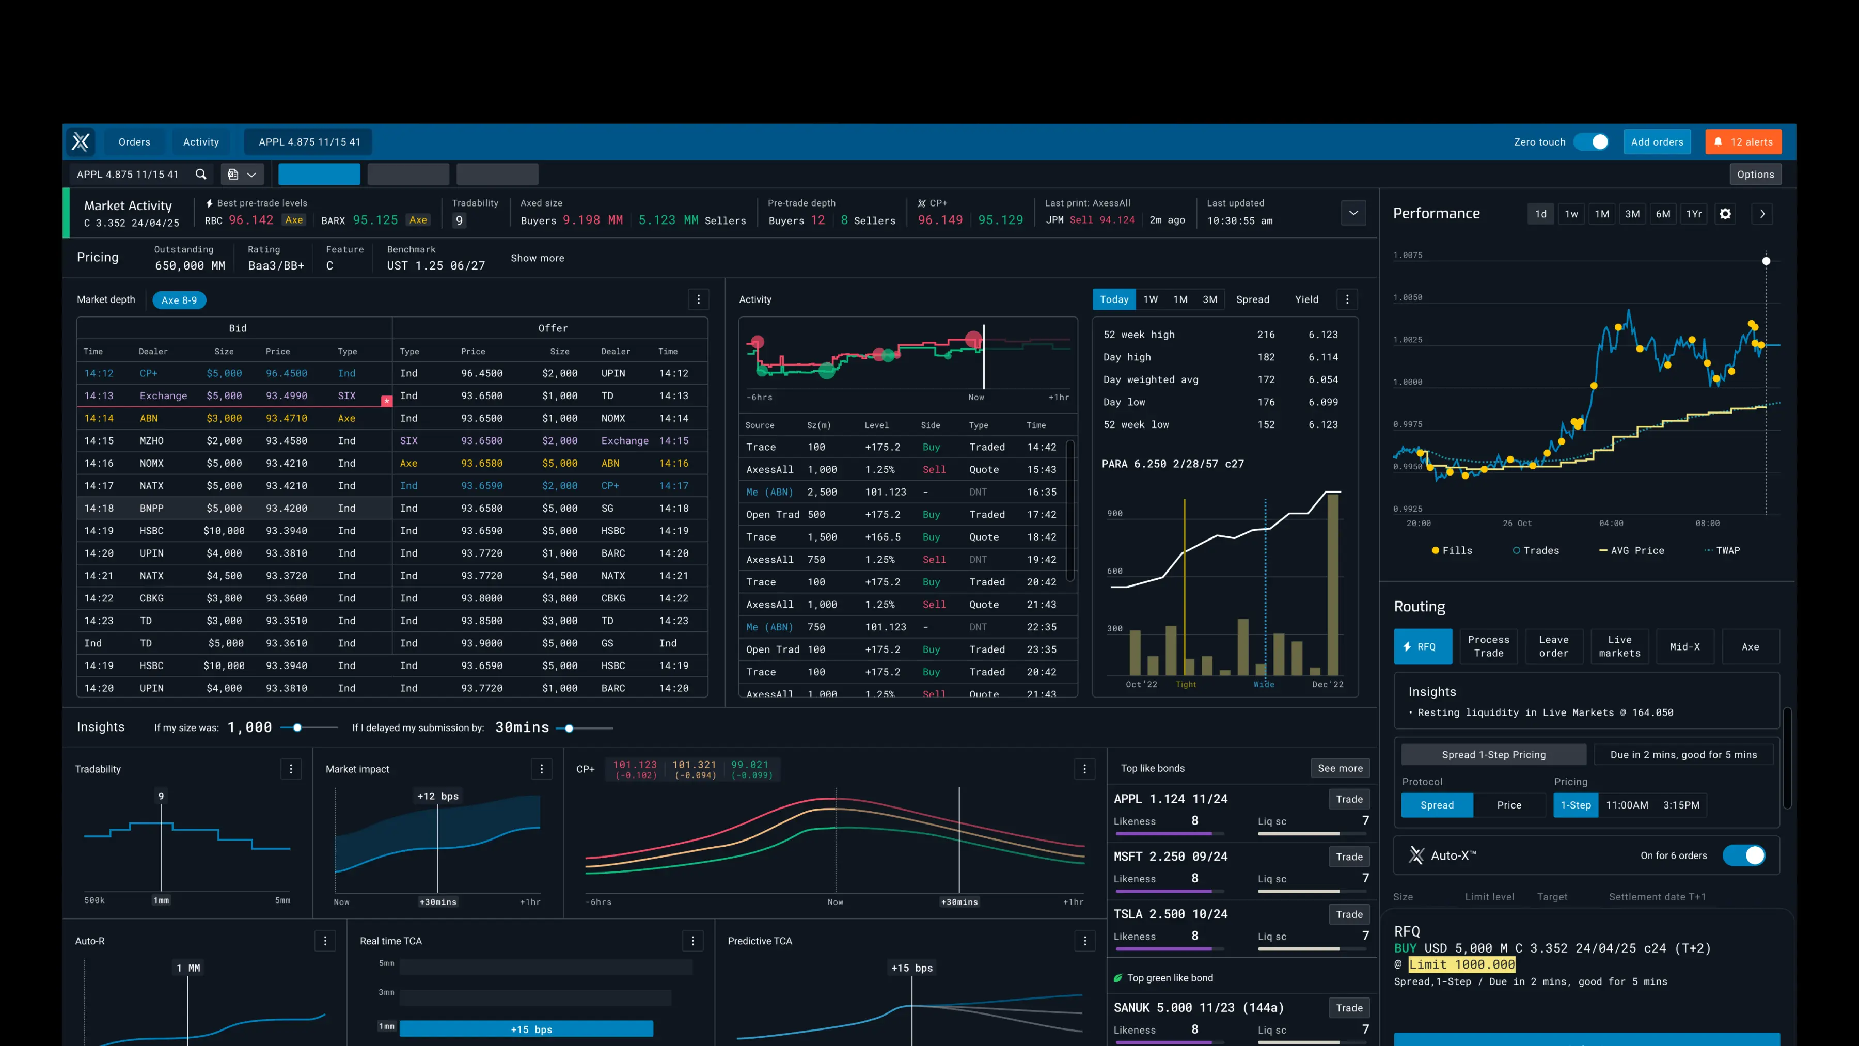1859x1046 pixels.
Task: Select the APPL 4.875 11/15 41 tab
Action: pos(309,142)
